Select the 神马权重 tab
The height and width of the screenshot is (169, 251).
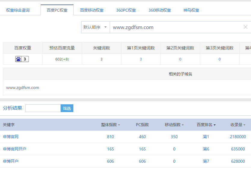pos(191,10)
